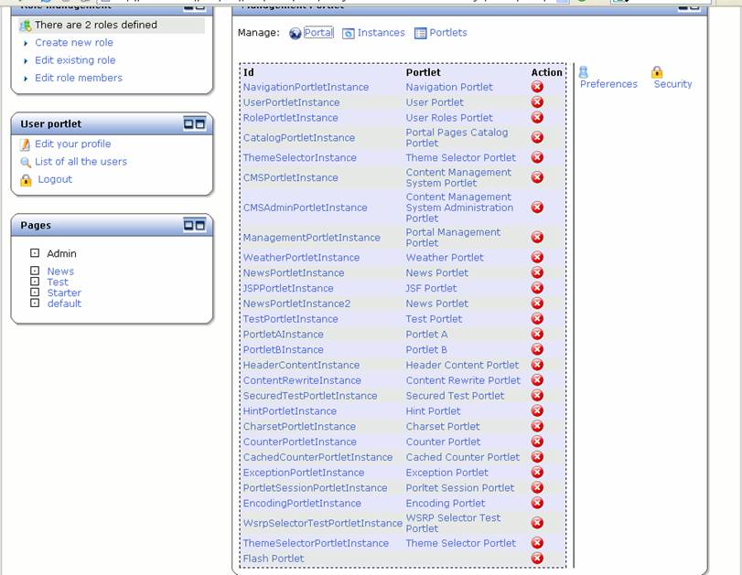Delete the ExceptionPortletInstance row
The height and width of the screenshot is (575, 742).
(x=537, y=473)
